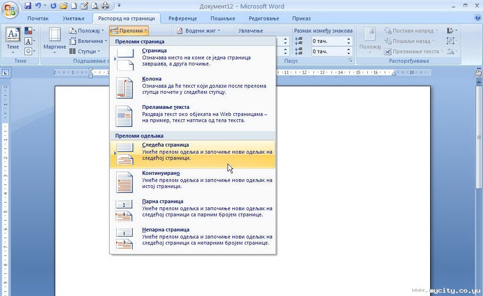
Task: Open the Align objects dropdown icon
Action: (x=452, y=31)
